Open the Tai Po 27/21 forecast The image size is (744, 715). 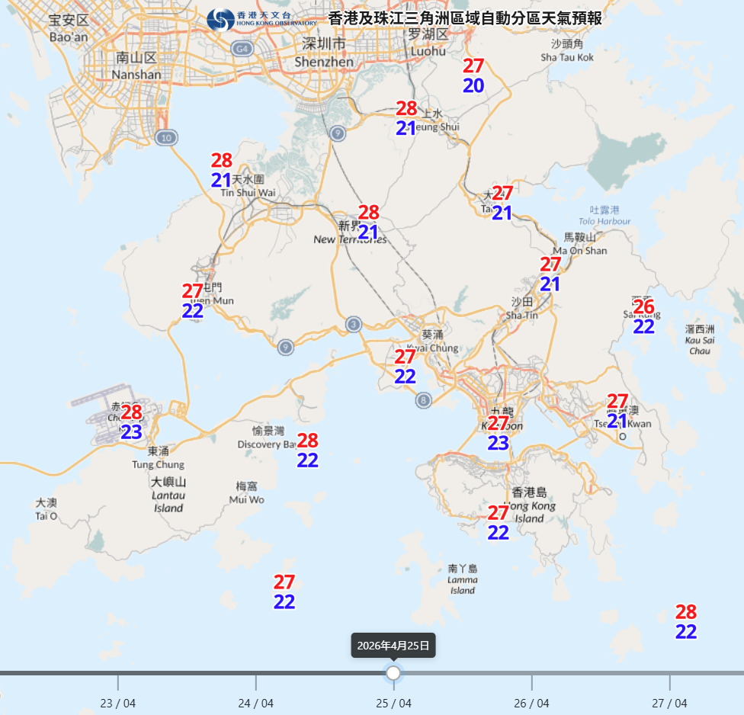point(502,203)
